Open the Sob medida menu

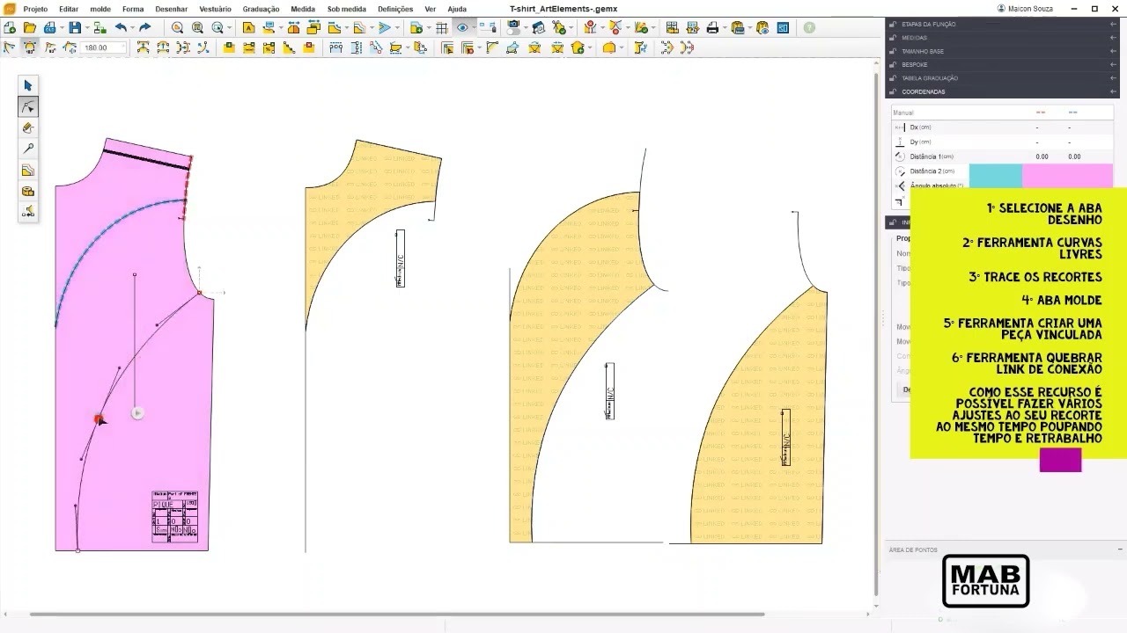pyautogui.click(x=347, y=9)
